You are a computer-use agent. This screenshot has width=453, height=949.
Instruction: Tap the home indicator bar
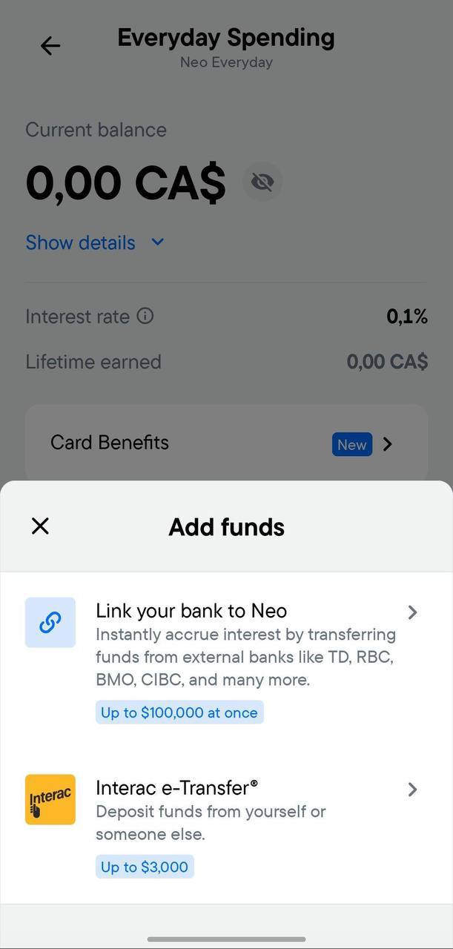click(x=226, y=939)
